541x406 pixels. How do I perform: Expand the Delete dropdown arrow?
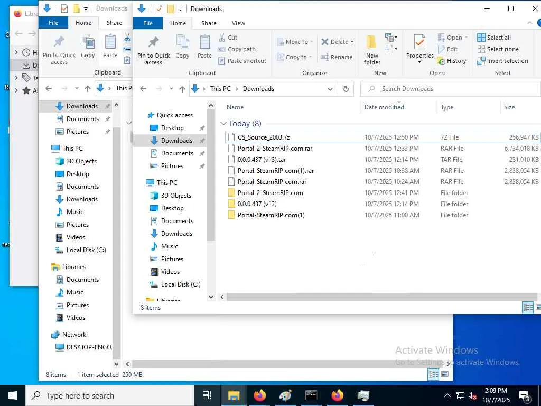pos(352,42)
